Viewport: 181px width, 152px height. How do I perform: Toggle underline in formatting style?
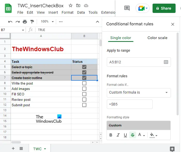point(125,135)
